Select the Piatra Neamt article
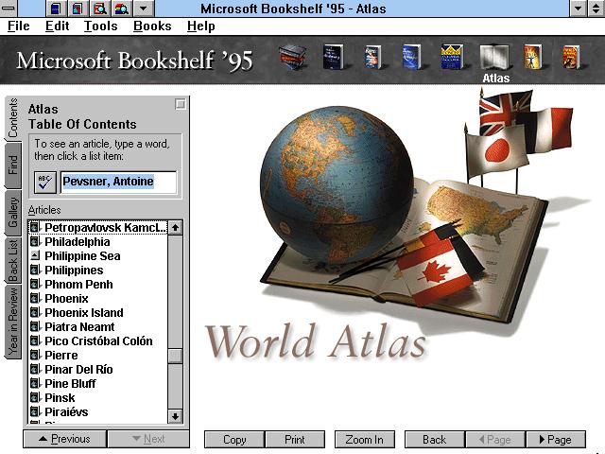This screenshot has height=454, width=605. [98, 326]
